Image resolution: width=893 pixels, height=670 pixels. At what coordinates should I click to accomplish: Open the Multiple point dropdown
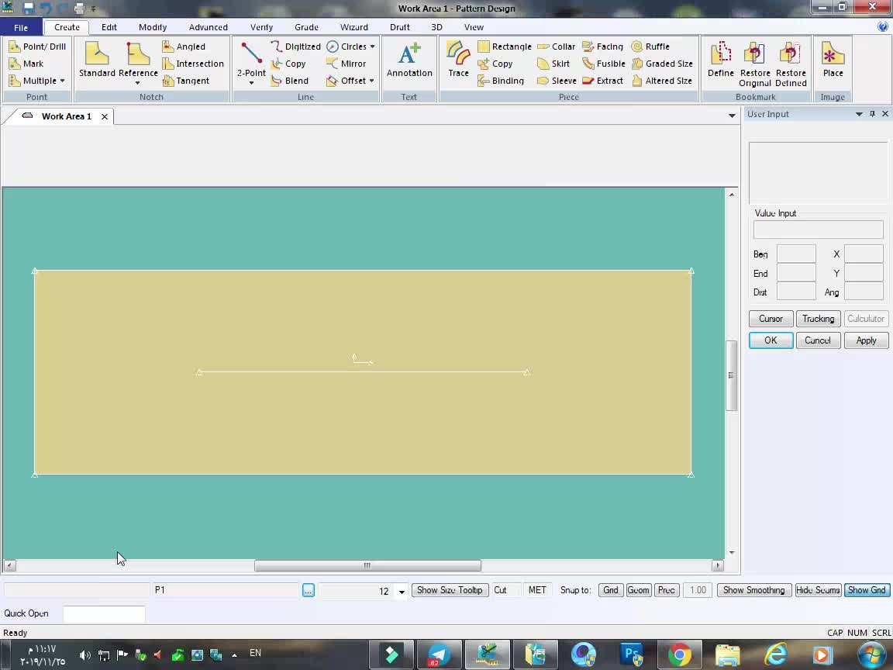(x=62, y=81)
